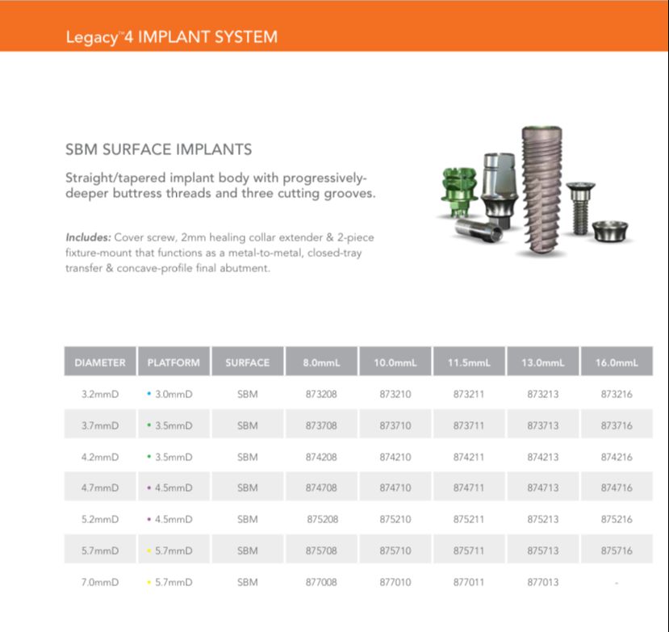Click the word Includes: in the description

88,237
